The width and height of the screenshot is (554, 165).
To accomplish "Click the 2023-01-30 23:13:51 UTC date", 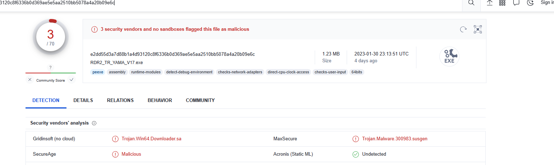I will click(382, 54).
